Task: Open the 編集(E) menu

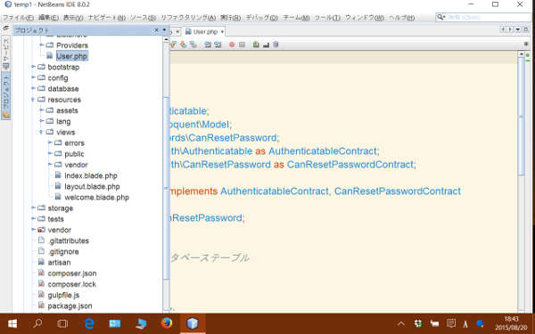Action: pos(48,18)
